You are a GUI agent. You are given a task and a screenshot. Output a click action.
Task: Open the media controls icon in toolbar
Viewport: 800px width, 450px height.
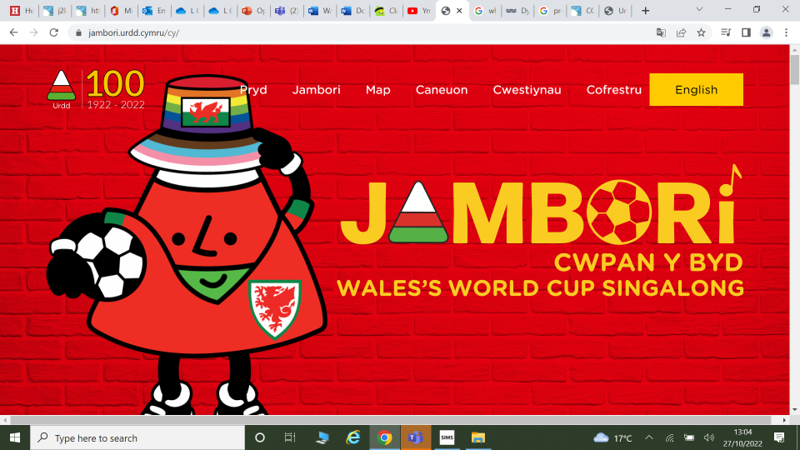(726, 32)
